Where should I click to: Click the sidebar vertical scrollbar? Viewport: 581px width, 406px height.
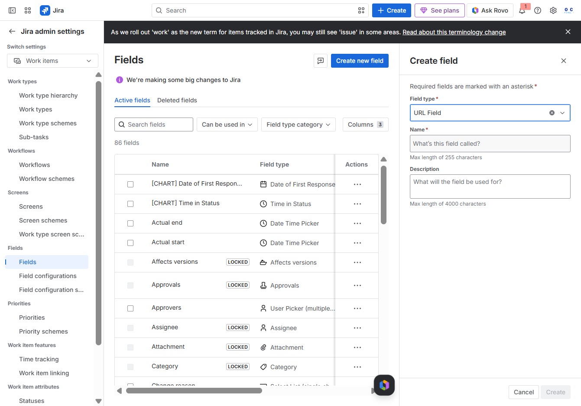[x=98, y=213]
